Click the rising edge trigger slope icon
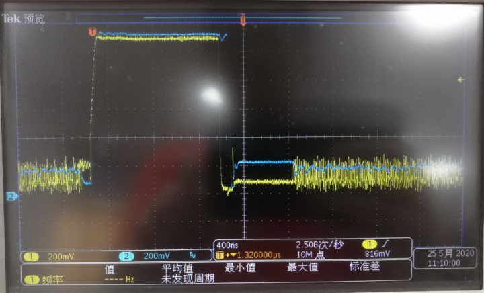The image size is (484, 293). coord(385,244)
